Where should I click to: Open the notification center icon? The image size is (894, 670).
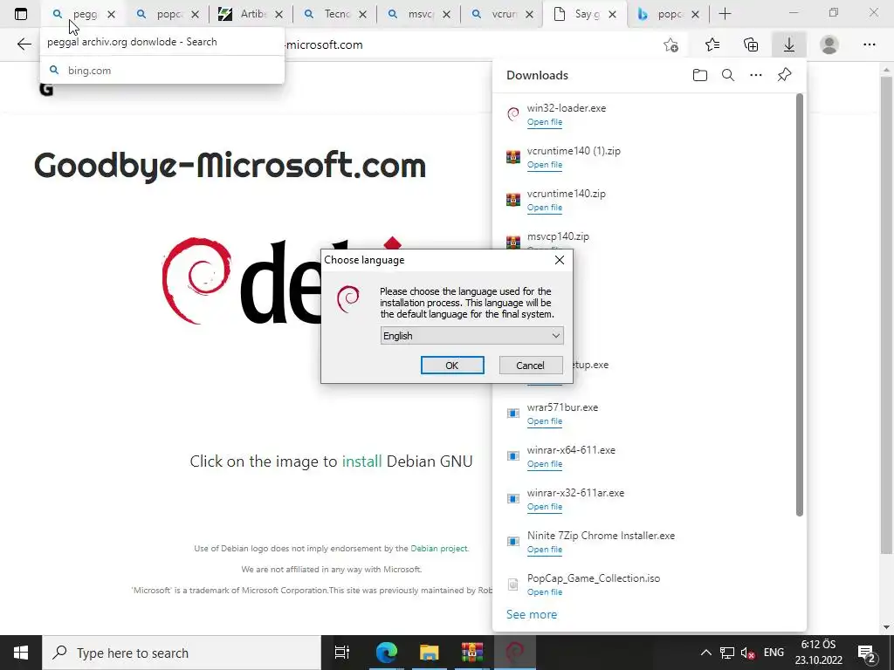(867, 653)
